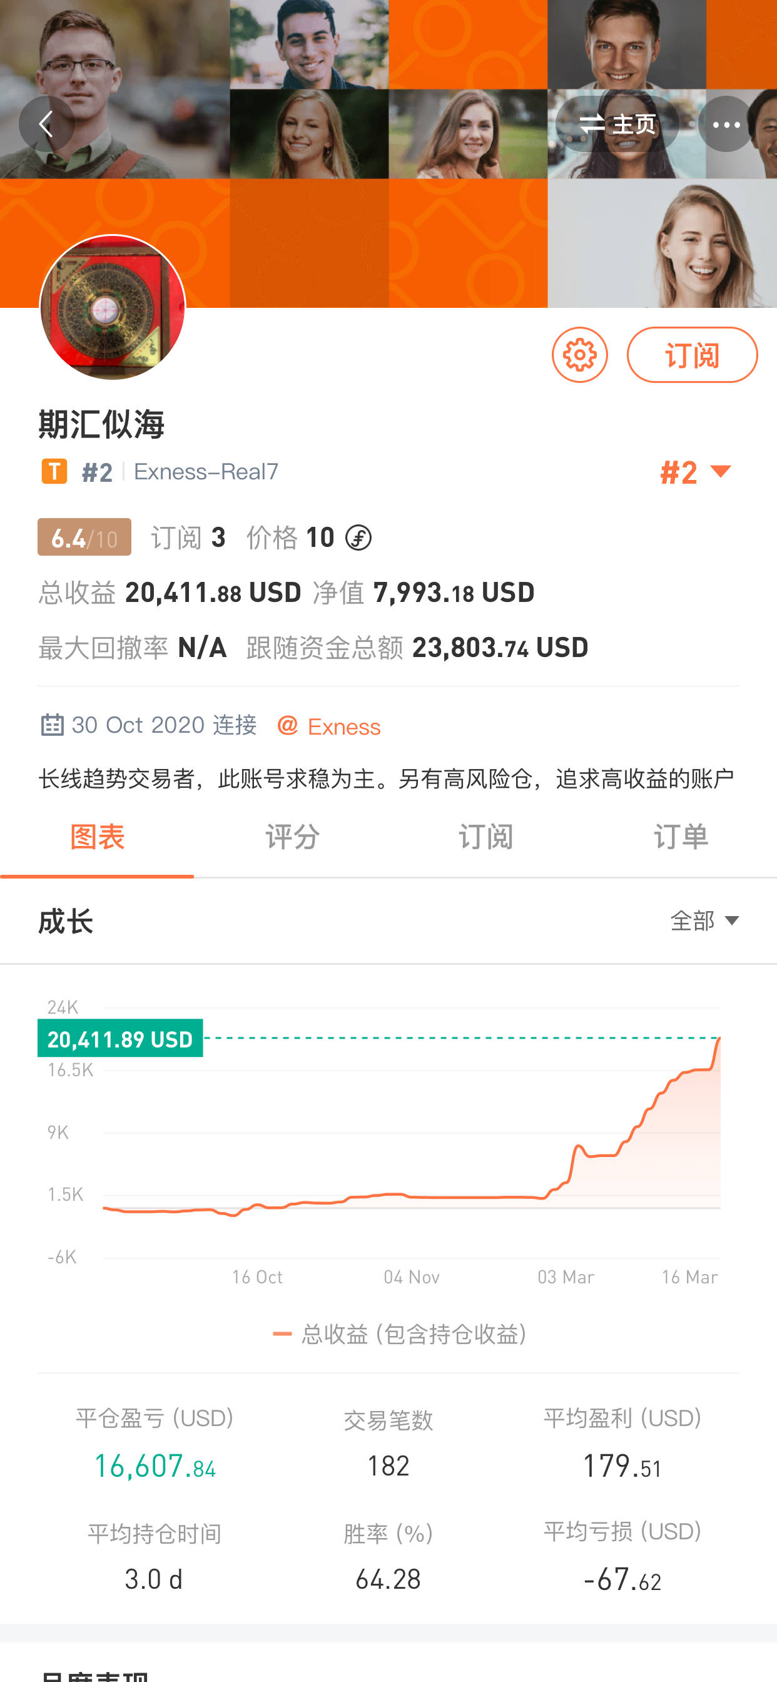Viewport: 777px width, 1682px height.
Task: Open the three-dot more options menu
Action: pyautogui.click(x=726, y=124)
